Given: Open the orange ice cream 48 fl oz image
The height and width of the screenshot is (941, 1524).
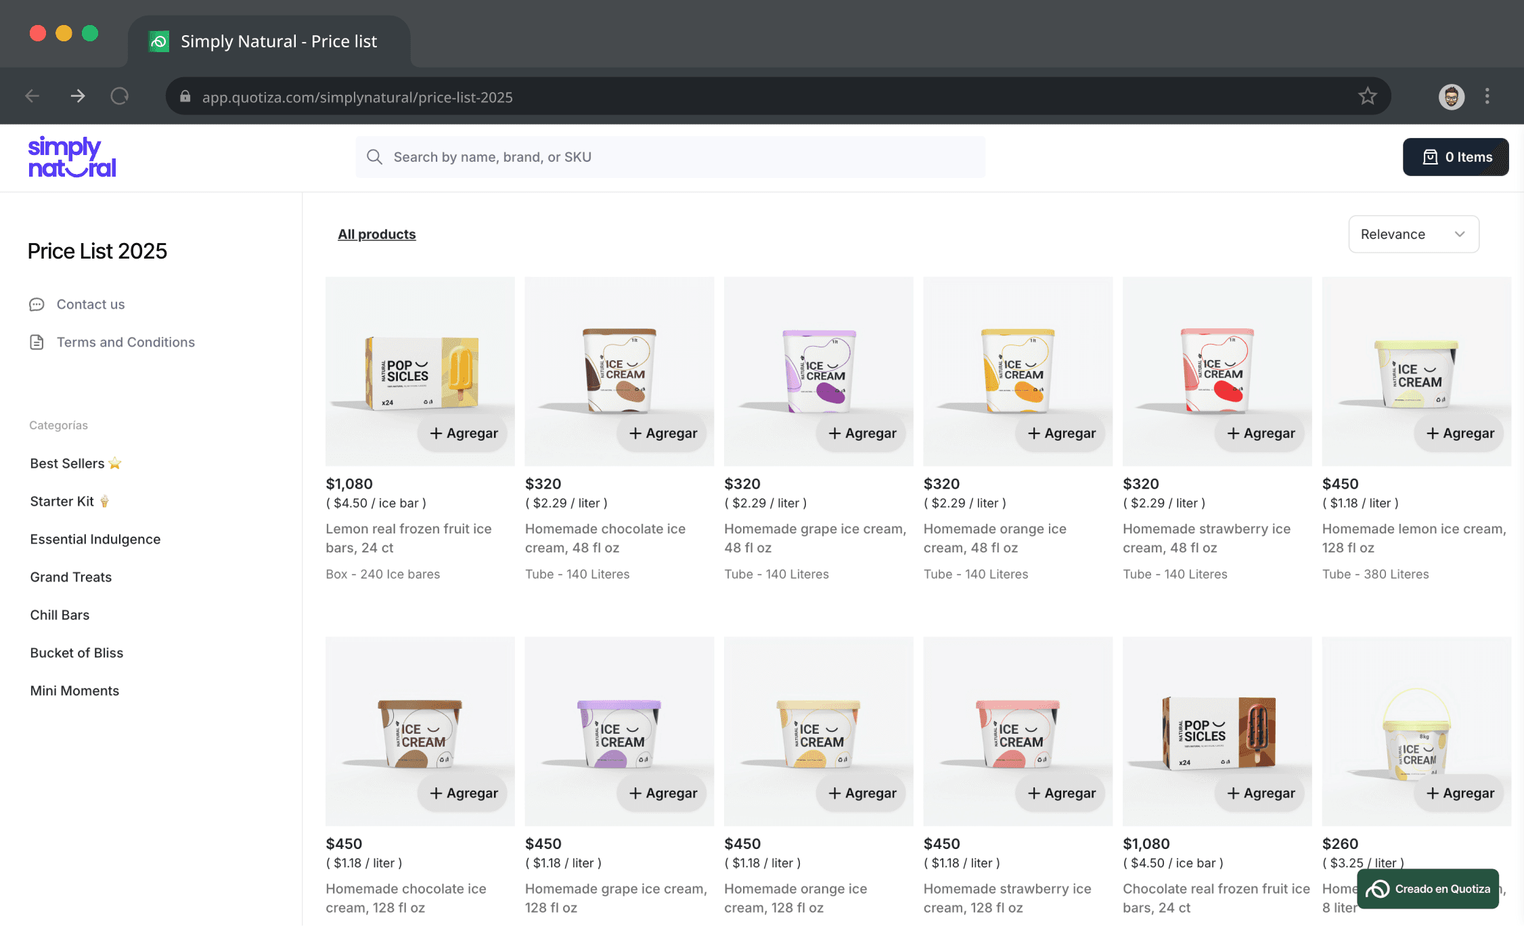Looking at the screenshot, I should 1018,371.
